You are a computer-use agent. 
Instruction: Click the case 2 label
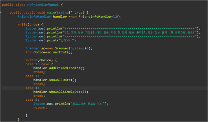(47, 64)
